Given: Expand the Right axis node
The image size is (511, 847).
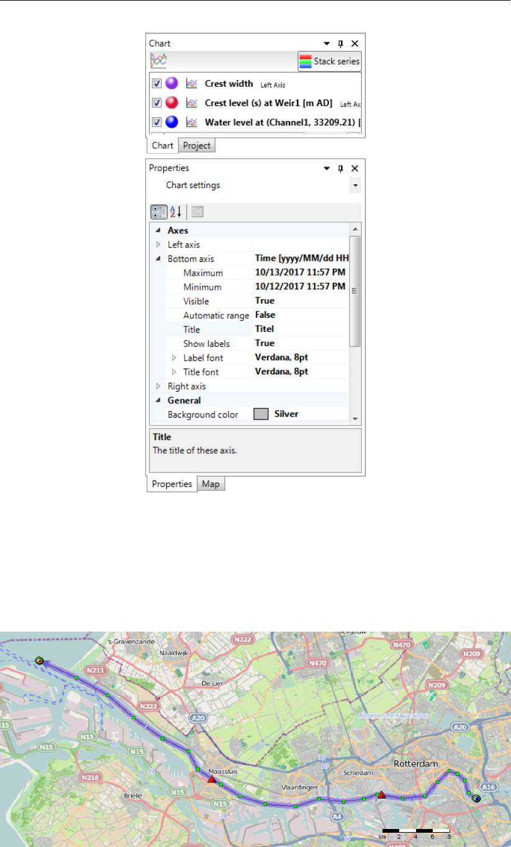Looking at the screenshot, I should tap(158, 387).
